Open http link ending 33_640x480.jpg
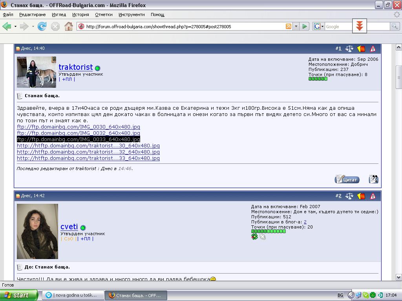This screenshot has height=301, width=402. (x=88, y=158)
